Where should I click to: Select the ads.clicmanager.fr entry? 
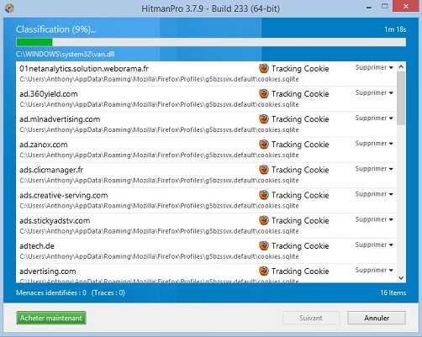(206, 175)
